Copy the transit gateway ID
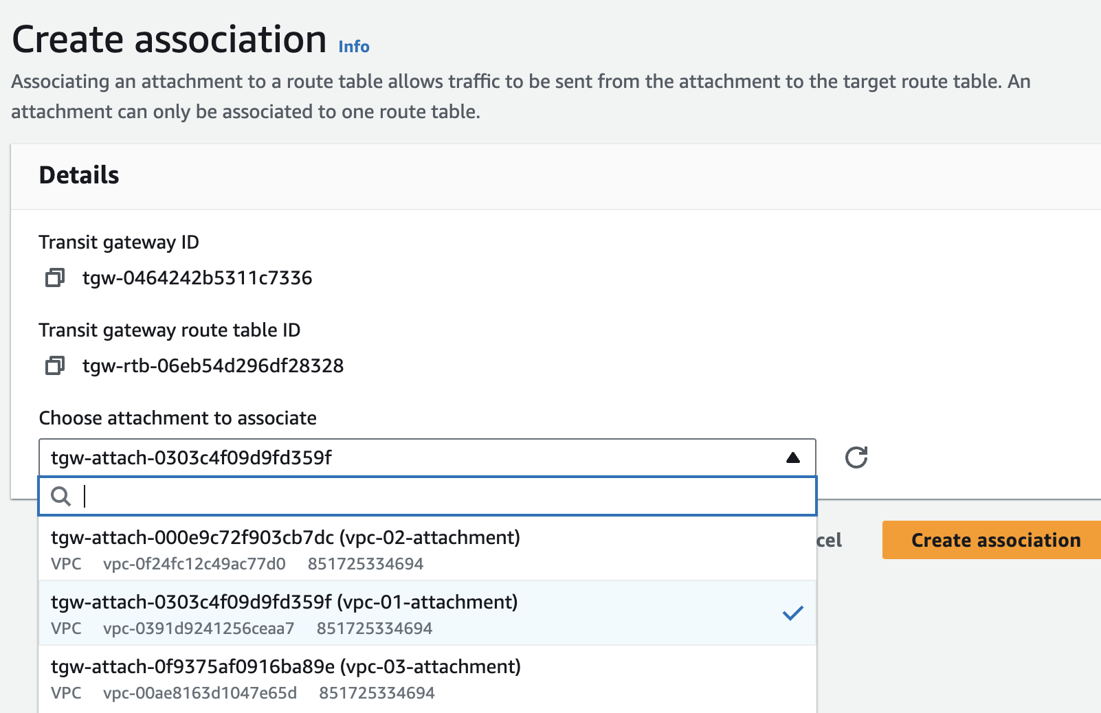1101x713 pixels. [x=55, y=278]
